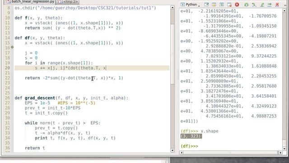Click the 'def grad_descent' definition line
This screenshot has height=163, width=289.
(71, 98)
